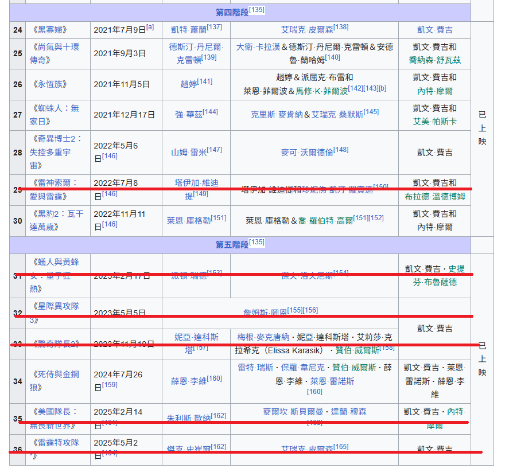Screen dimensions: 513x476
Task: Open 贊伯·威爾斯 link in 死侍與金鋼狼 row
Action: (x=354, y=368)
